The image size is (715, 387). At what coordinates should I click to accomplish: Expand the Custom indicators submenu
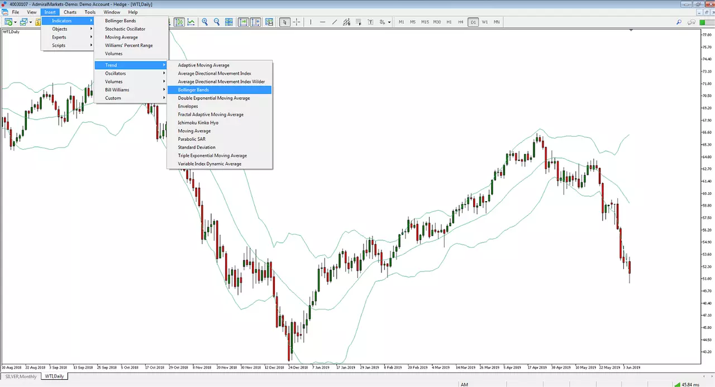pyautogui.click(x=131, y=98)
